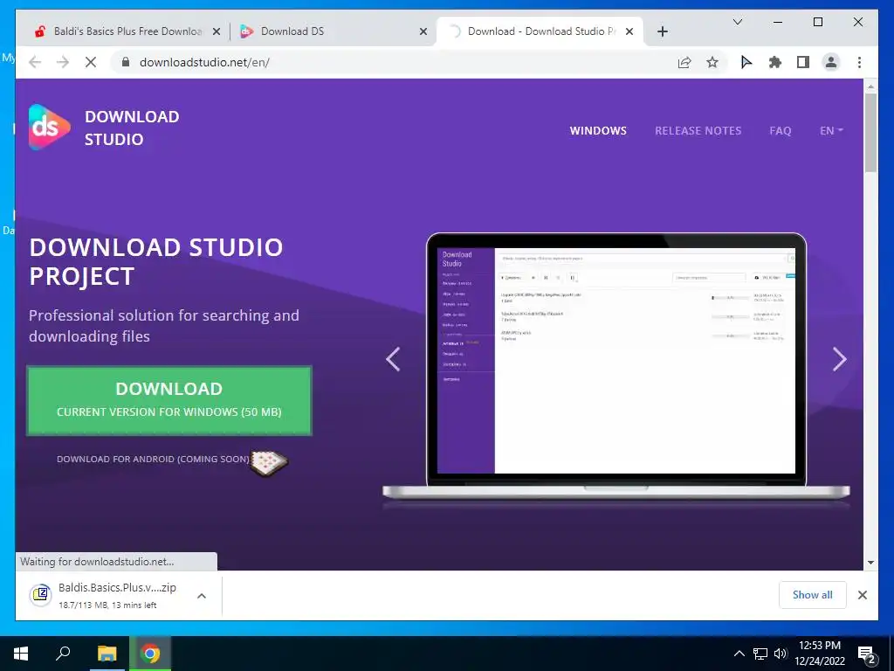The image size is (894, 671).
Task: Click the address bar URL
Action: pyautogui.click(x=204, y=62)
